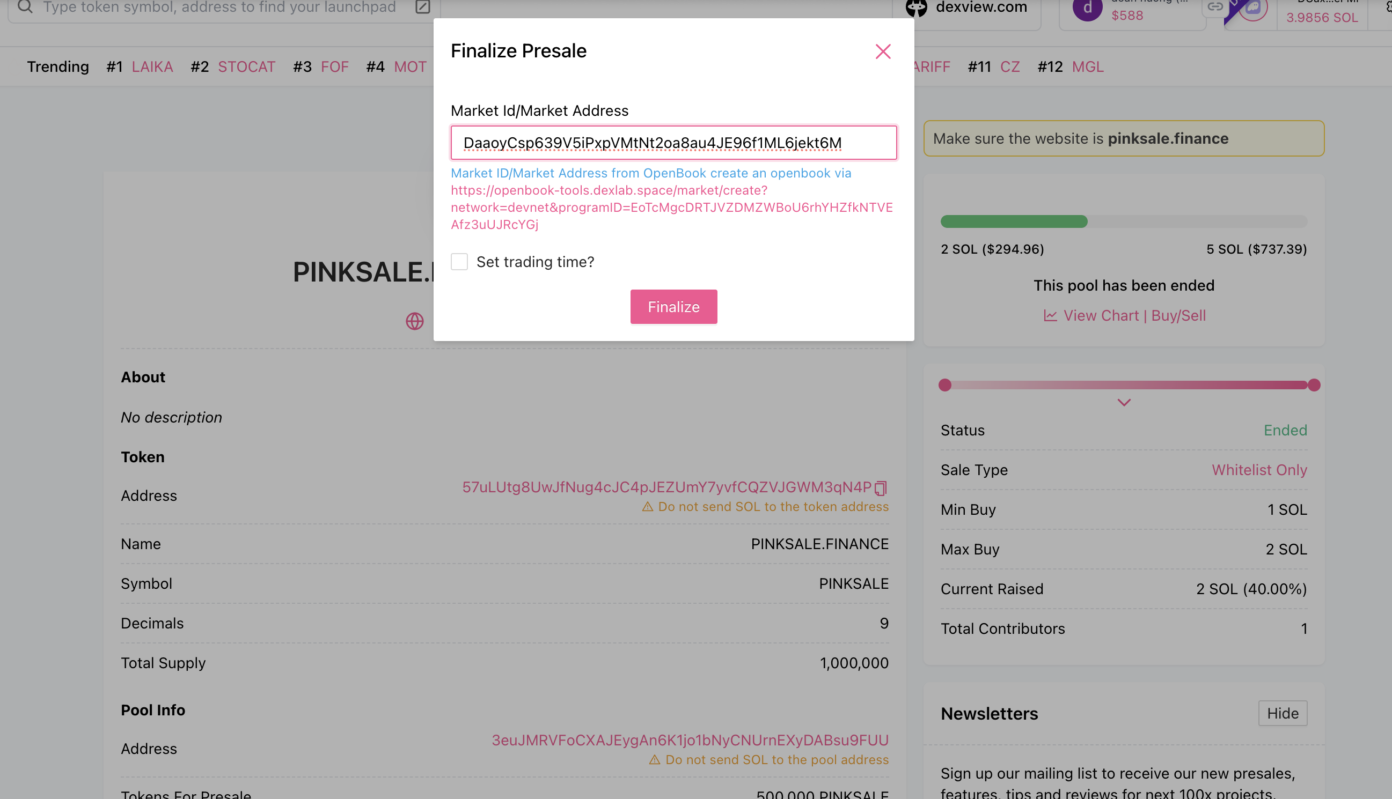The image size is (1392, 799).
Task: Click the Finalize button
Action: point(673,306)
